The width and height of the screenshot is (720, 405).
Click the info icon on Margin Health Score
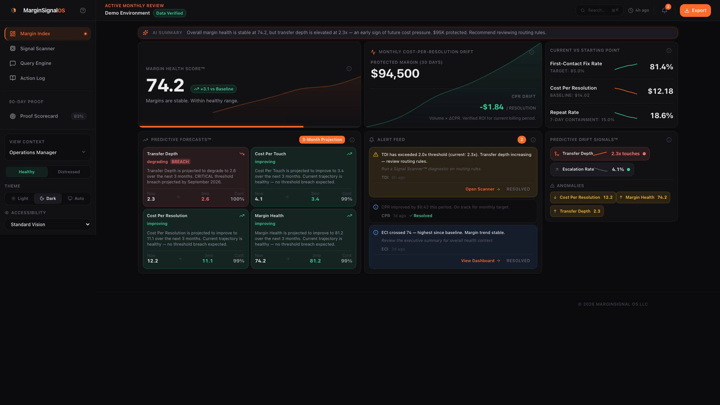(349, 69)
